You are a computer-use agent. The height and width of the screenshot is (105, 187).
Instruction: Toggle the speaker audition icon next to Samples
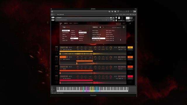(x=100, y=27)
